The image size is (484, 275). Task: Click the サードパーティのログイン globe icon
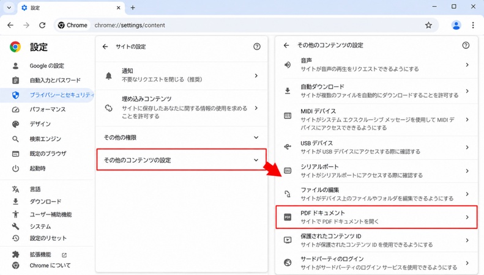point(288,262)
